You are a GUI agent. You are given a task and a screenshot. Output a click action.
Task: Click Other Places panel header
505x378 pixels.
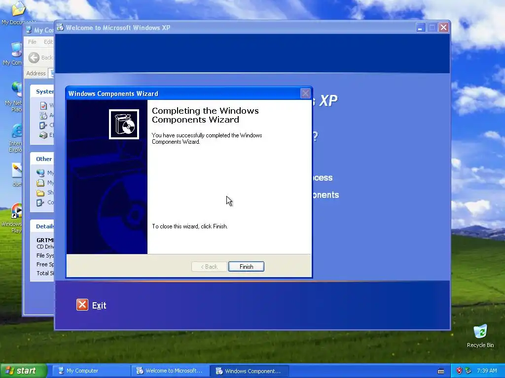click(42, 159)
